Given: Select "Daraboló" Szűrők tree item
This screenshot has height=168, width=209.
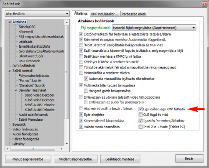Looking at the screenshot, I should click(x=32, y=85).
